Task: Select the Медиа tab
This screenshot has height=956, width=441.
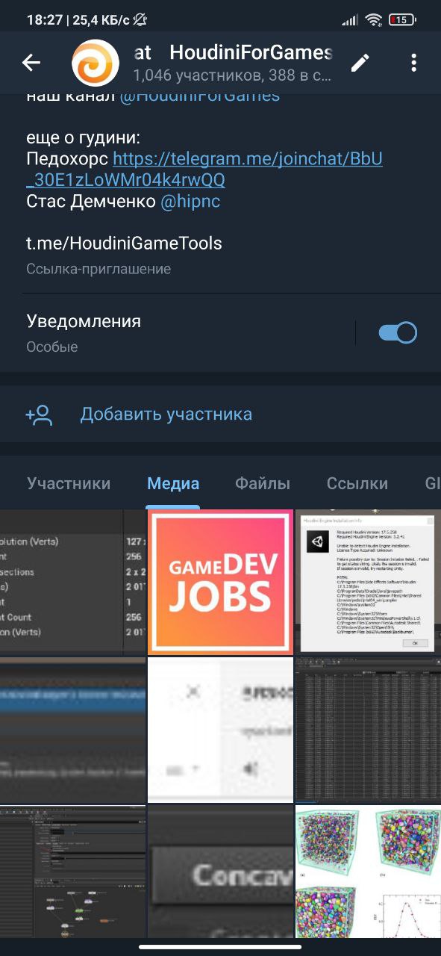Action: coord(173,484)
